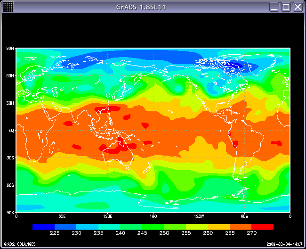Click the GrADS: COLA/IGES footer text

point(18,244)
